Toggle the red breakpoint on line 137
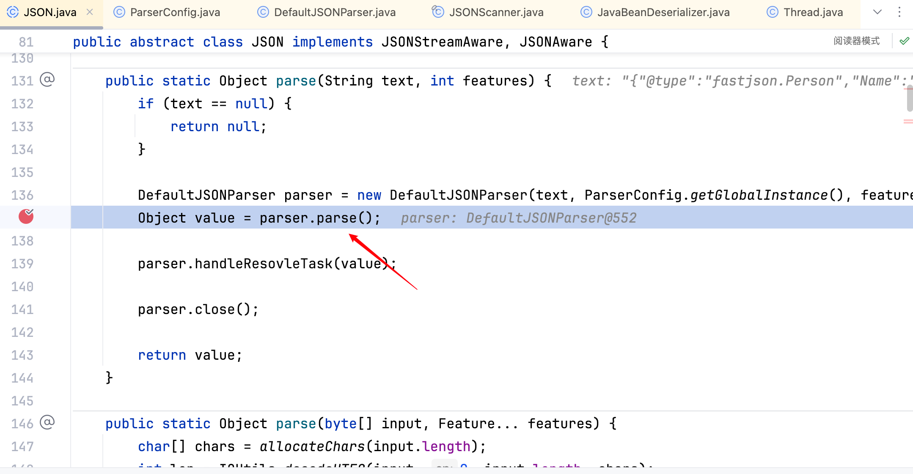Screen dimensions: 913x474 (26, 217)
